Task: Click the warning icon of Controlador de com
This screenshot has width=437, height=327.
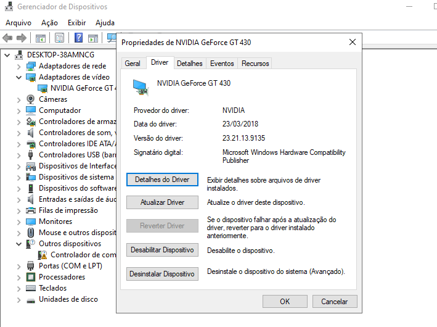Action: coord(43,255)
